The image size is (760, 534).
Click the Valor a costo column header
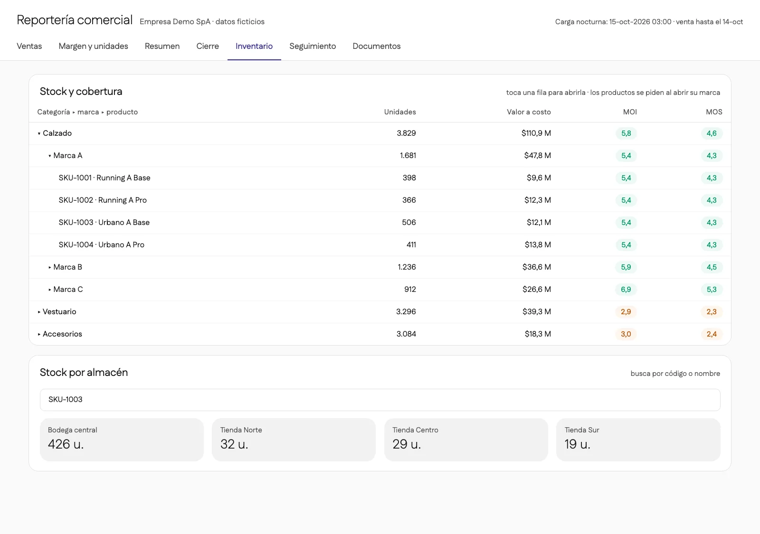click(x=529, y=112)
